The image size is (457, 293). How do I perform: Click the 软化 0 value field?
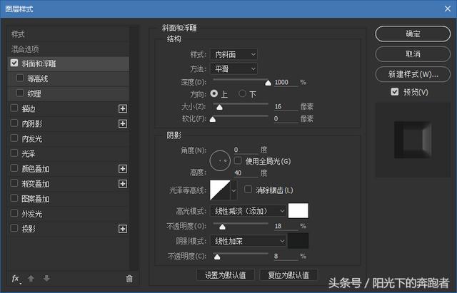pyautogui.click(x=286, y=118)
